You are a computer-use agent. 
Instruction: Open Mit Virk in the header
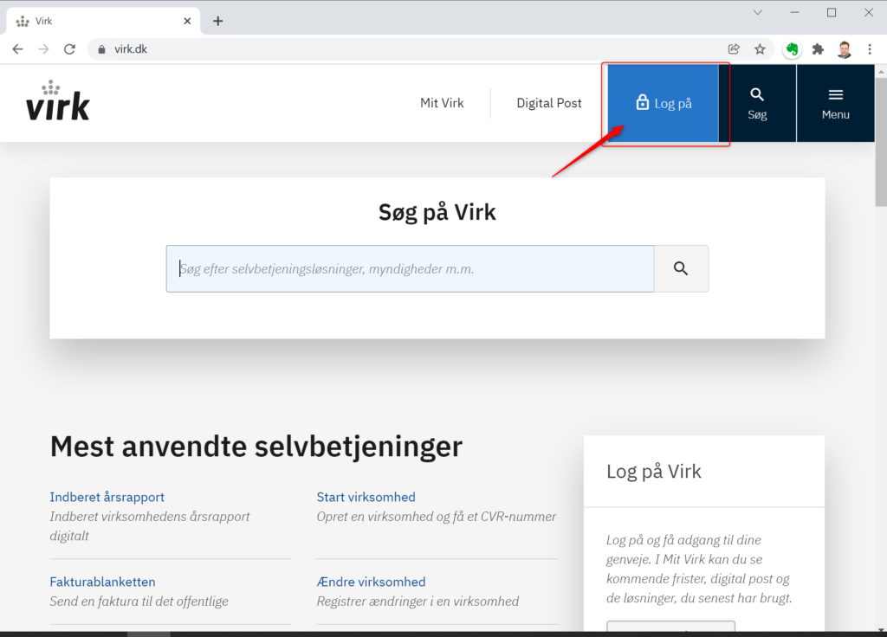[x=442, y=103]
